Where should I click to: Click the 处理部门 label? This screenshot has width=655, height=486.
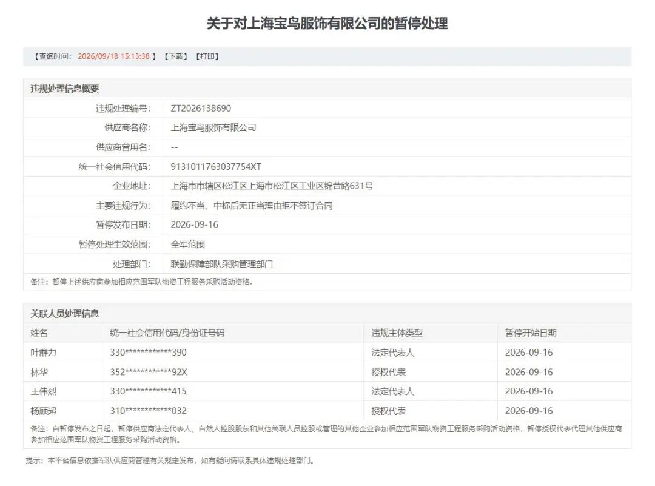131,264
